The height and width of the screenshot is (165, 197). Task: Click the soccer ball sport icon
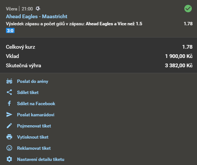point(38,9)
